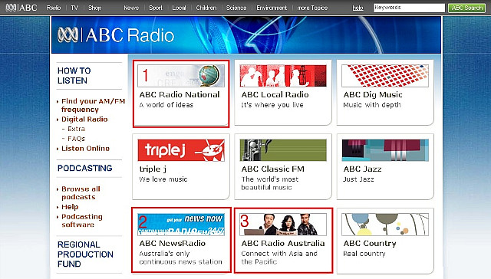Expand the more Topics menu
Image resolution: width=491 pixels, height=279 pixels.
(x=312, y=8)
